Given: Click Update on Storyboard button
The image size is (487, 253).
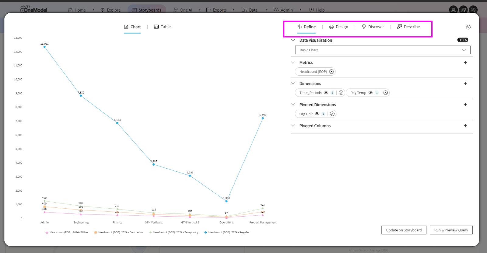Looking at the screenshot, I should (404, 230).
